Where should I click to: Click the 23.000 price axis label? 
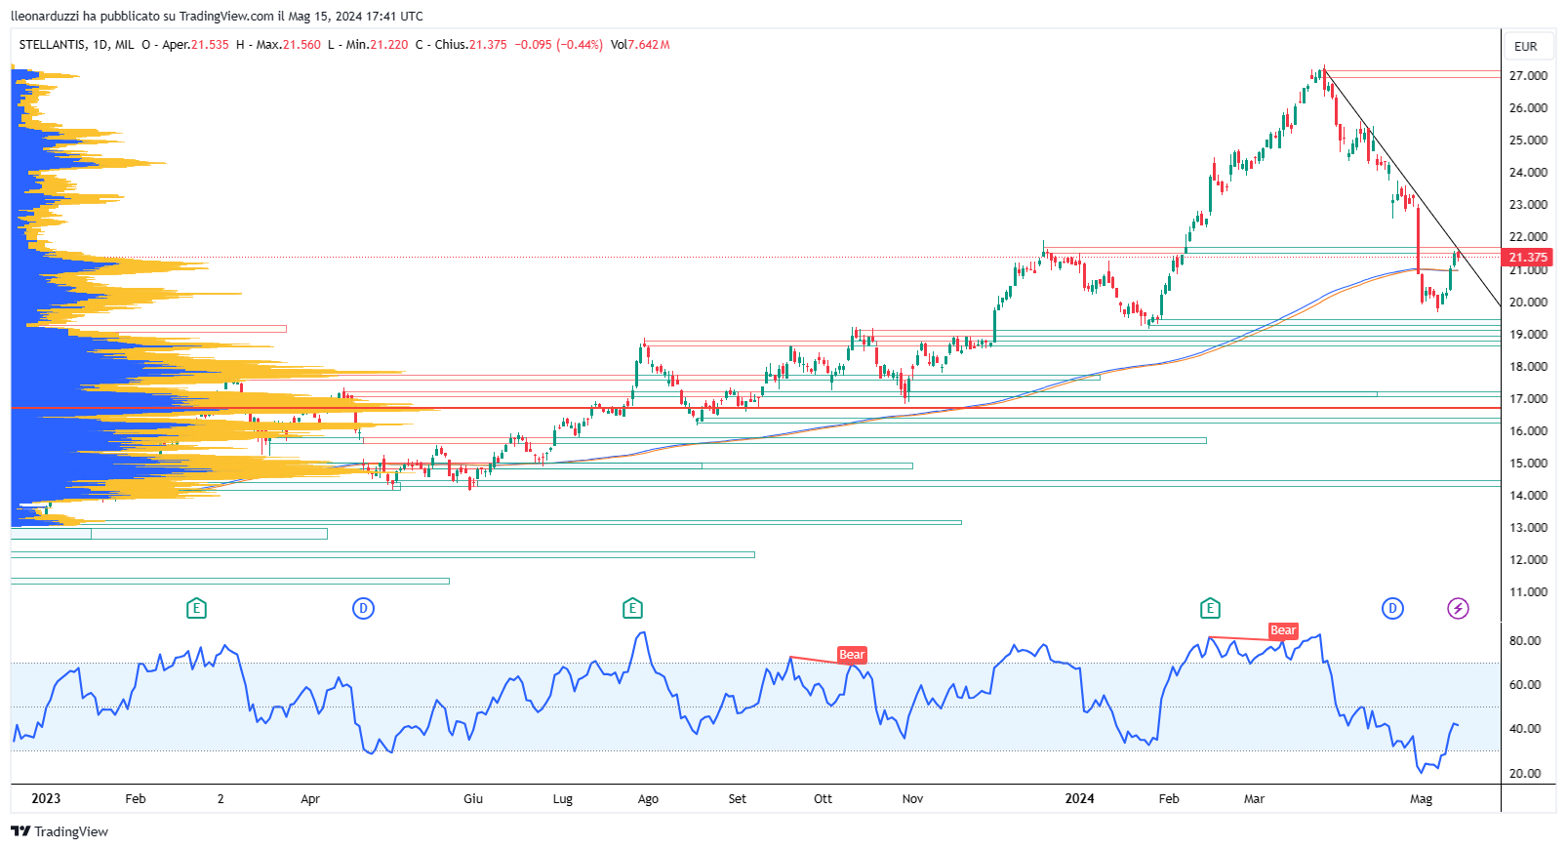point(1528,205)
